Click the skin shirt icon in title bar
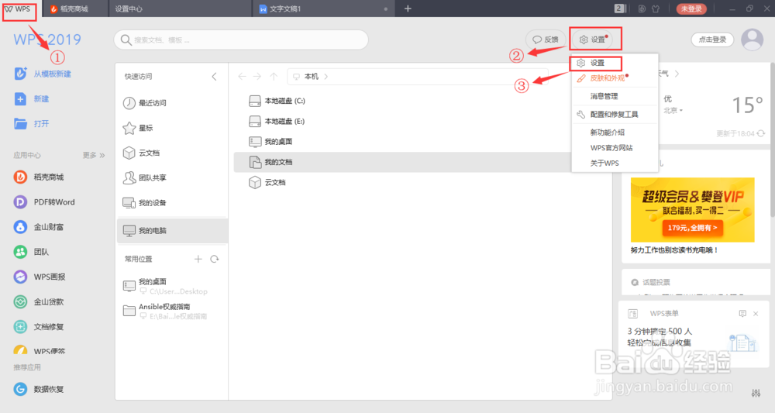This screenshot has width=775, height=413. coord(656,9)
